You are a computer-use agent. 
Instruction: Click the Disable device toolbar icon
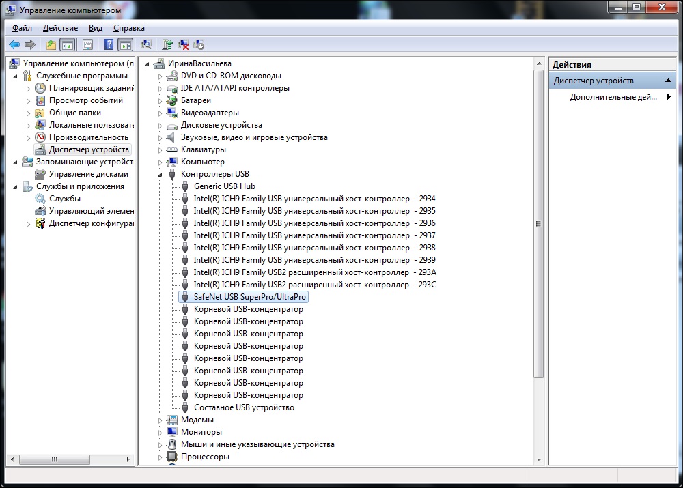(x=199, y=45)
